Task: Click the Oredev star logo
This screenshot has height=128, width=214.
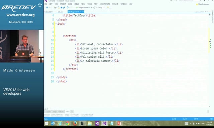Action: click(x=40, y=5)
